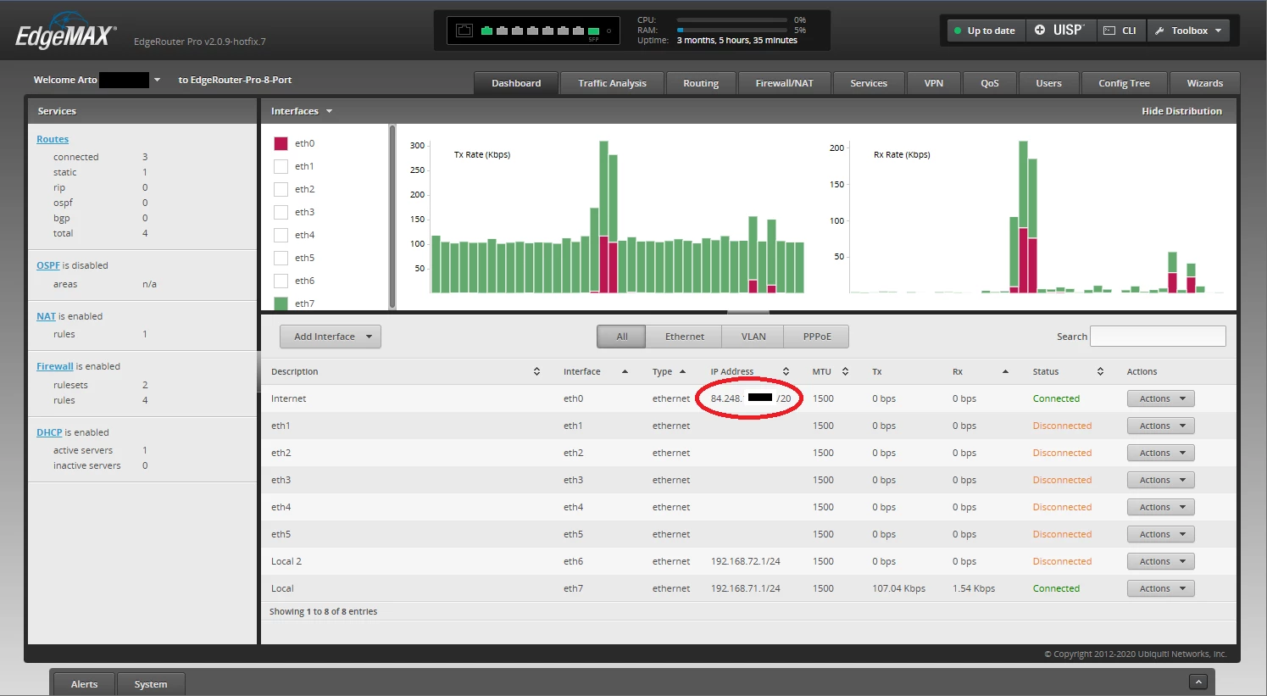Screen dimensions: 1267x696
Task: Go to the Services tab
Action: point(869,83)
